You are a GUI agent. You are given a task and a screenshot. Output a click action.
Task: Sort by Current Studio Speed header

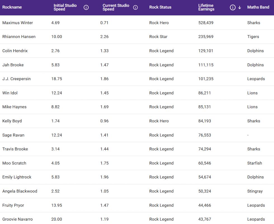pos(116,7)
